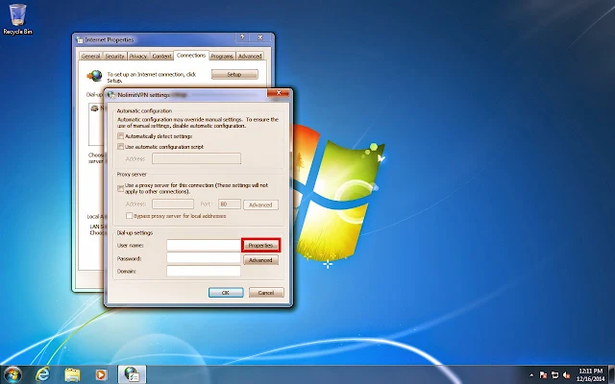Focus the Domain input field
615x384 pixels.
click(204, 271)
